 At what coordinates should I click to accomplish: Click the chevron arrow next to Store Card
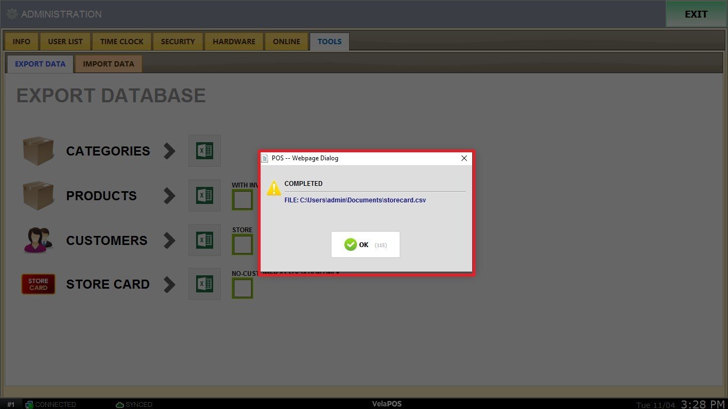169,284
